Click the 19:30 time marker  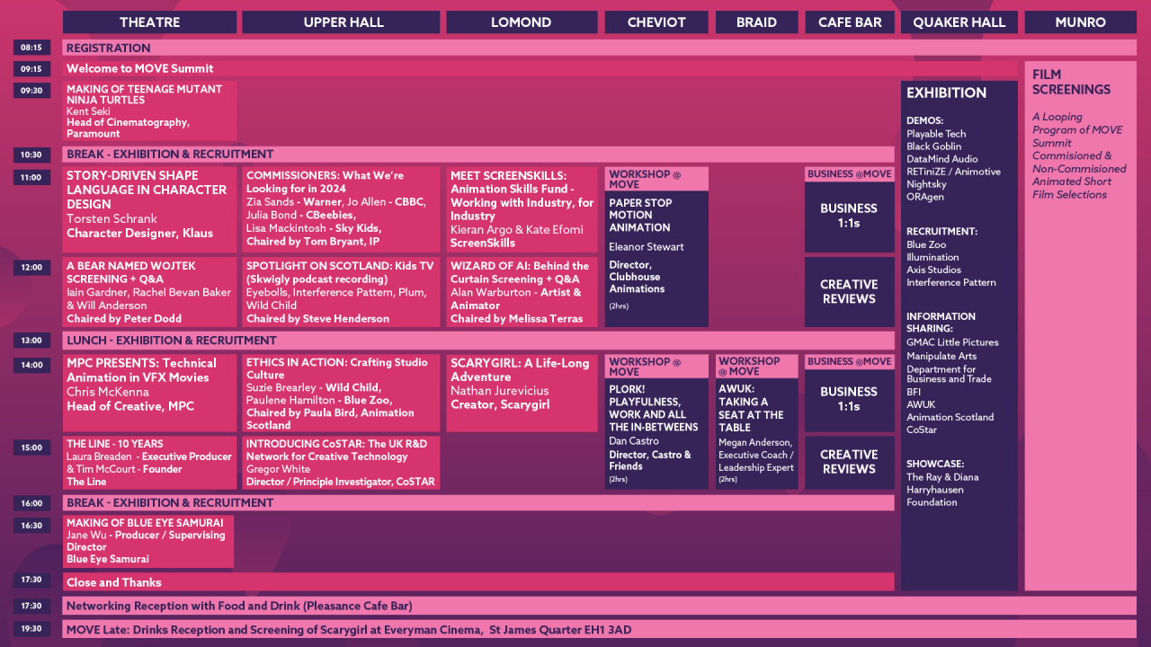click(31, 628)
